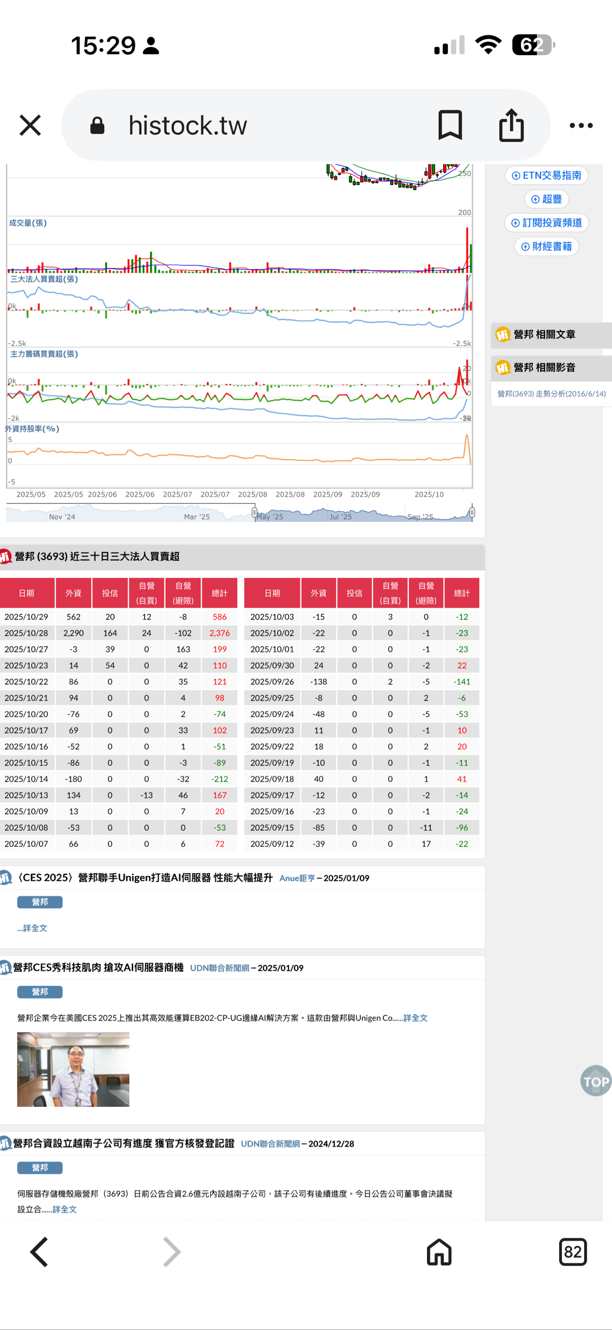The height and width of the screenshot is (1330, 612).
Task: Tap the 訂閱投資頻道 button
Action: click(547, 223)
